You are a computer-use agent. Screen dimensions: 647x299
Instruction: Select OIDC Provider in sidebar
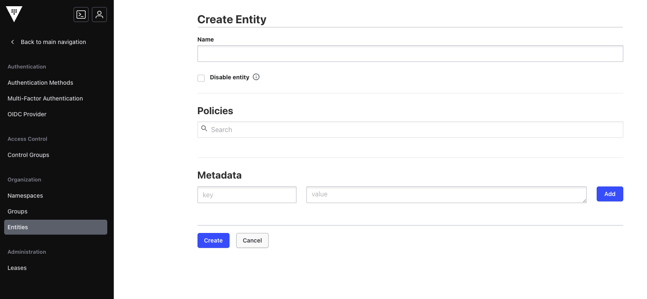coord(27,114)
